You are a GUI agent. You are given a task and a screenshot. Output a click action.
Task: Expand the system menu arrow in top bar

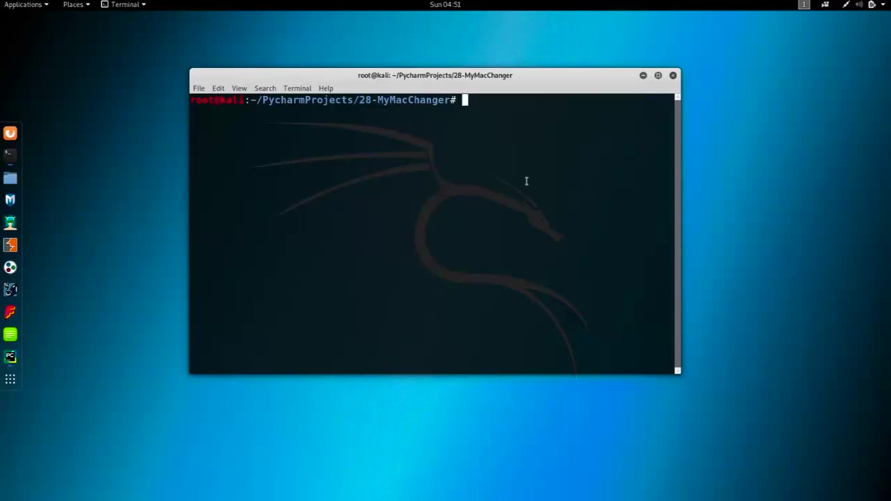(x=883, y=4)
